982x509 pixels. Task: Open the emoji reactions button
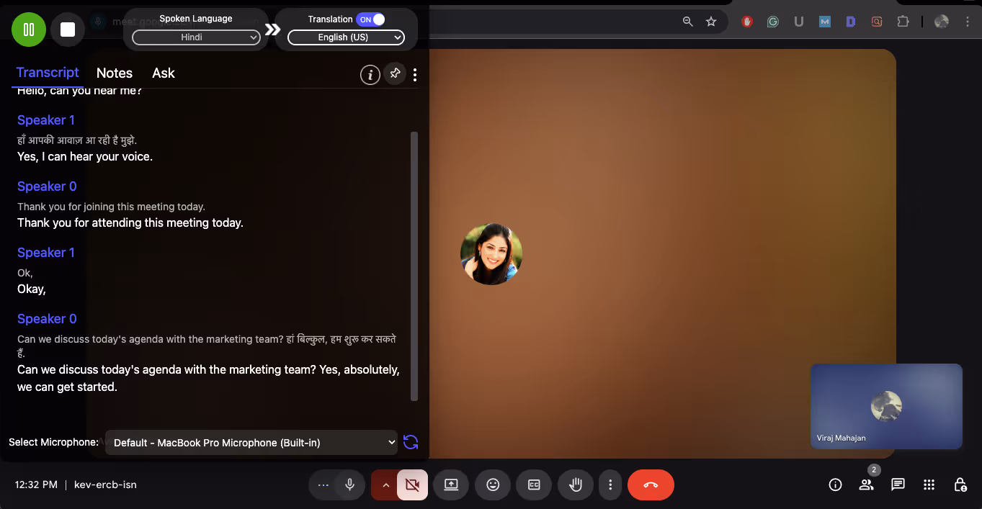point(493,485)
